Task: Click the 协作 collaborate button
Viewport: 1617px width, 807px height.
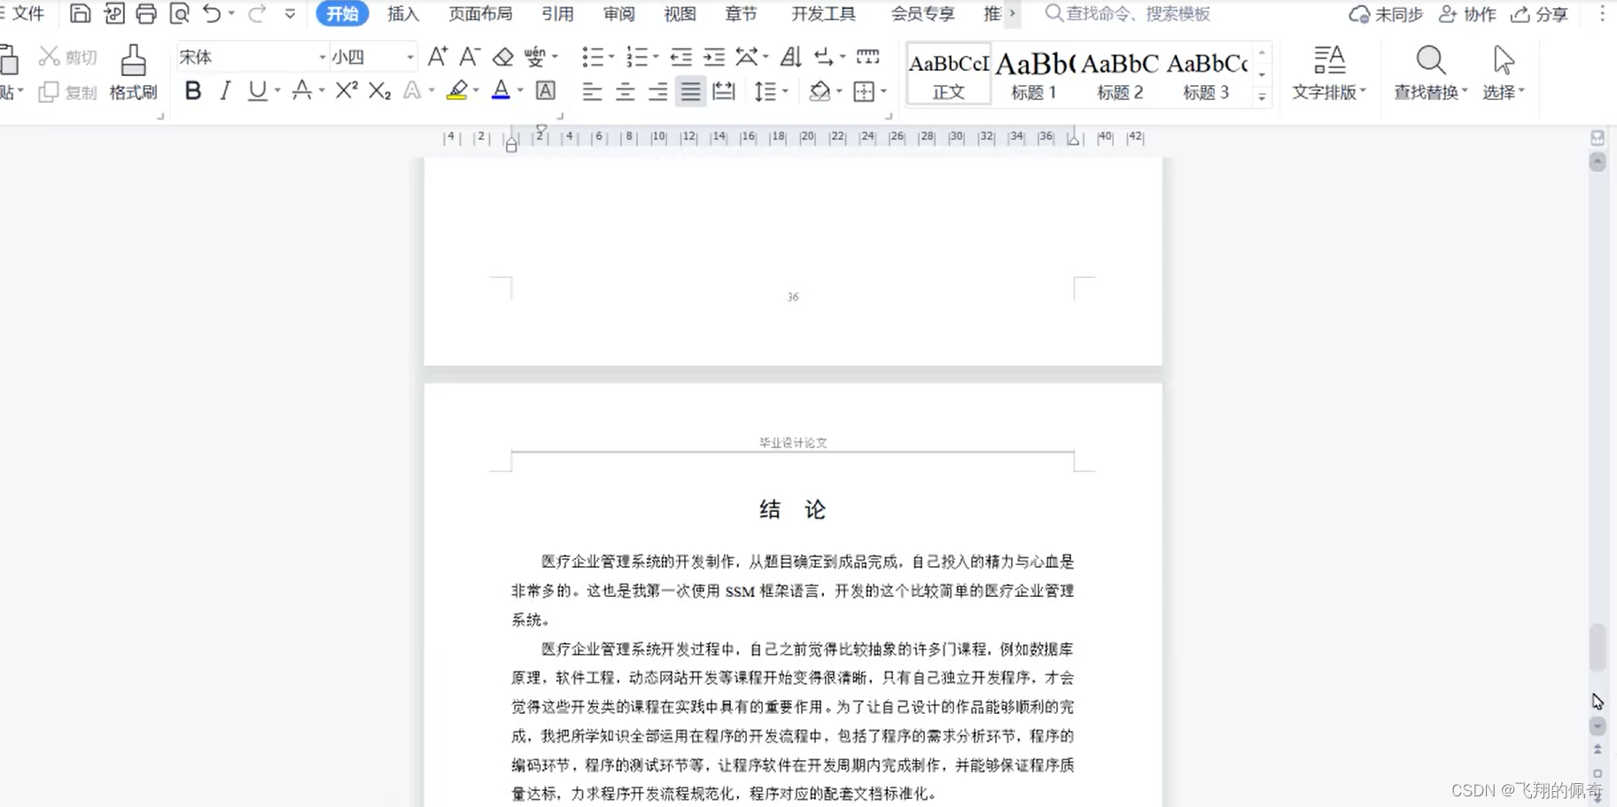Action: (1467, 14)
